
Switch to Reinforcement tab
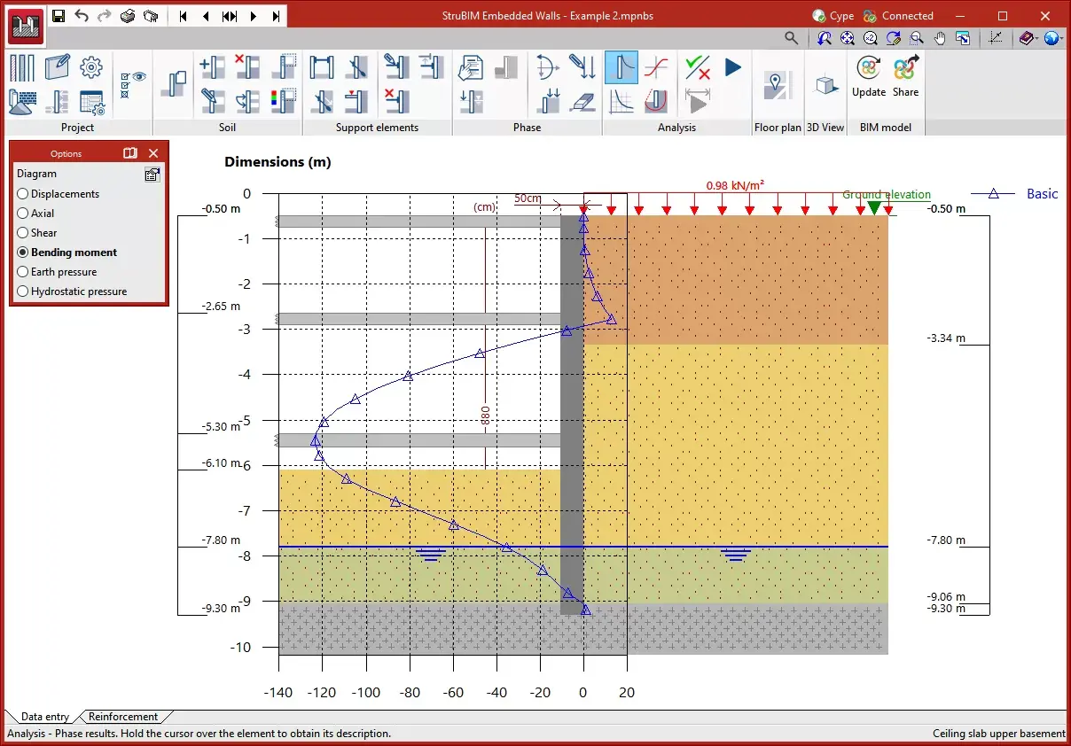122,717
